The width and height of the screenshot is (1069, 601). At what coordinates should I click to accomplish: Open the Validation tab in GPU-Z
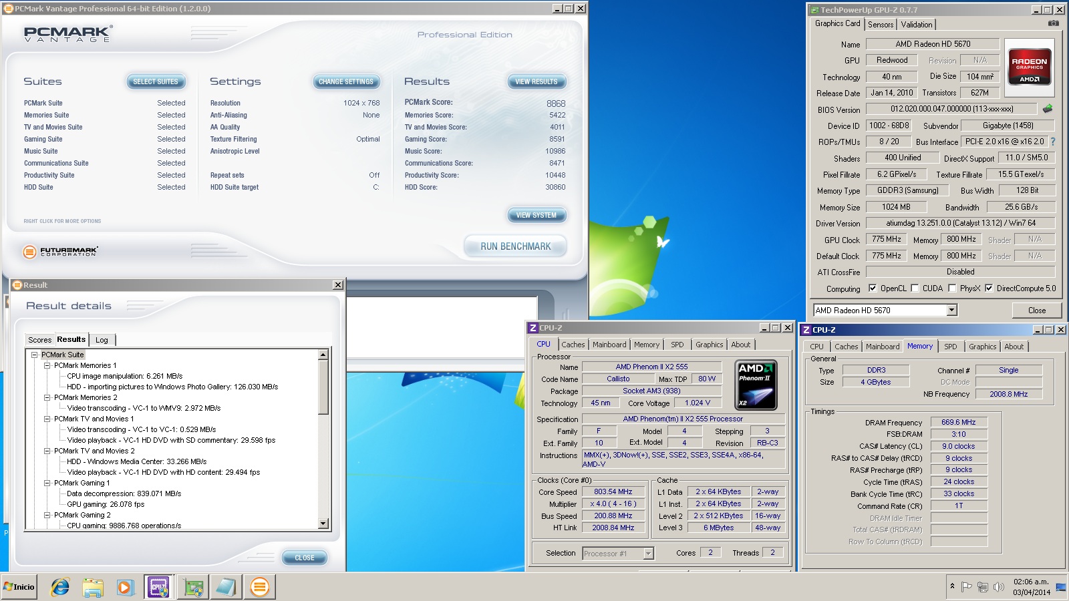(x=916, y=24)
